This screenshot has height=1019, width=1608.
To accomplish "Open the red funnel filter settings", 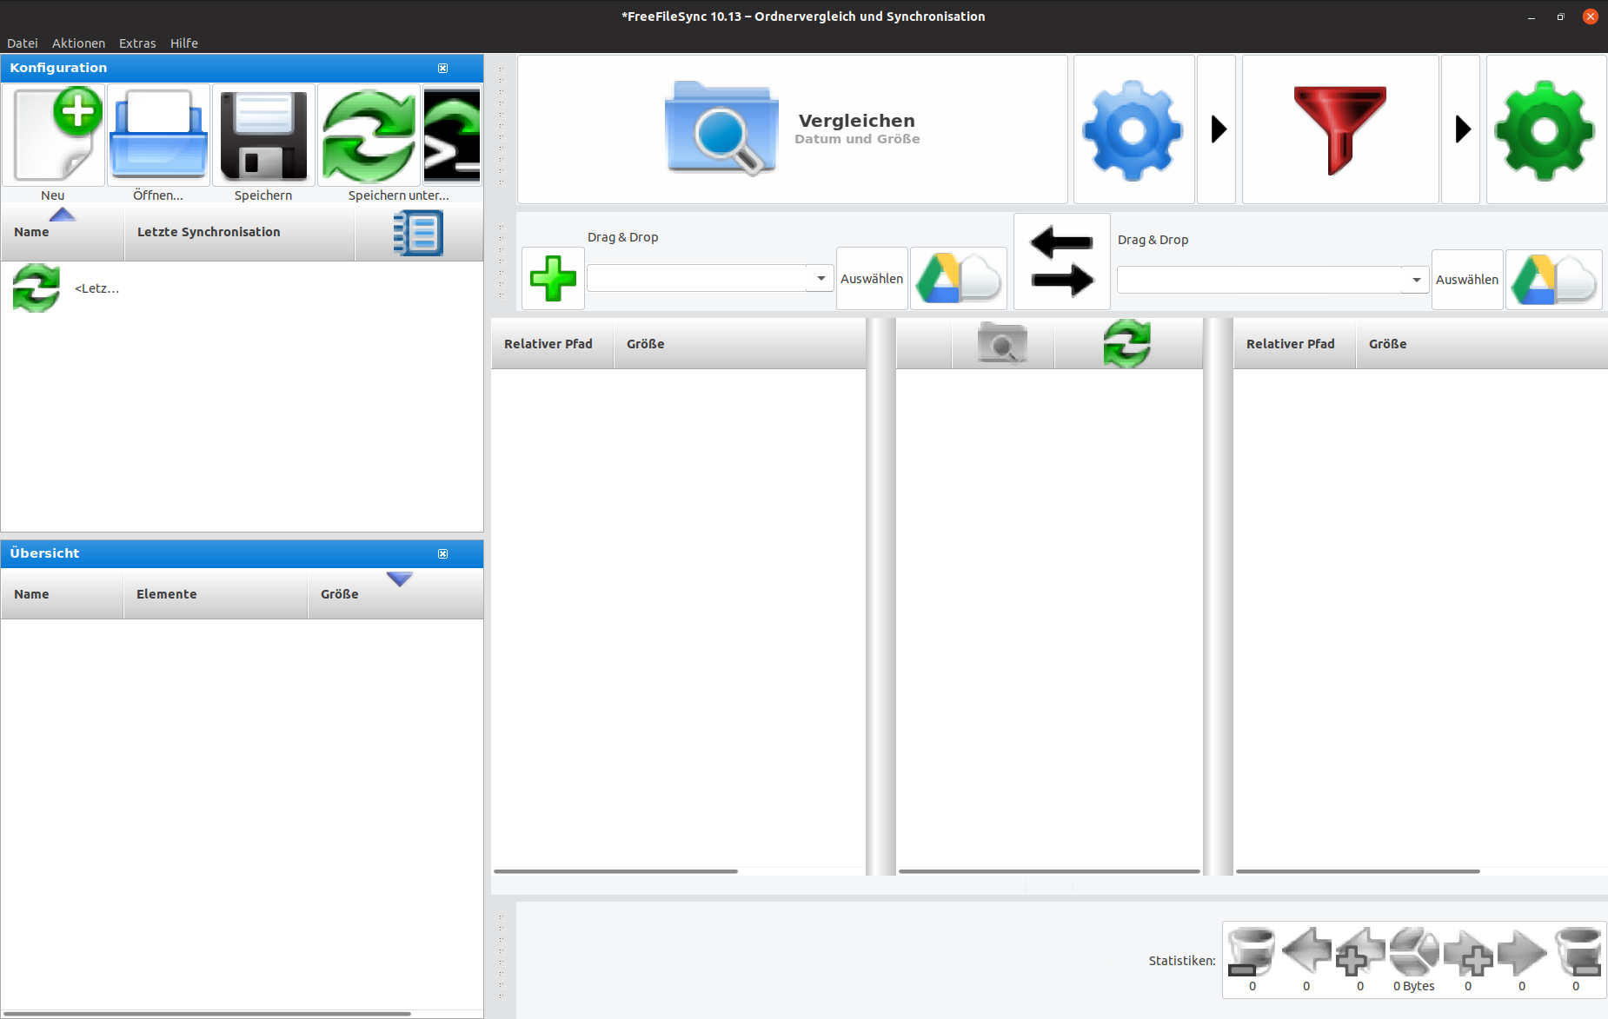I will [x=1340, y=129].
